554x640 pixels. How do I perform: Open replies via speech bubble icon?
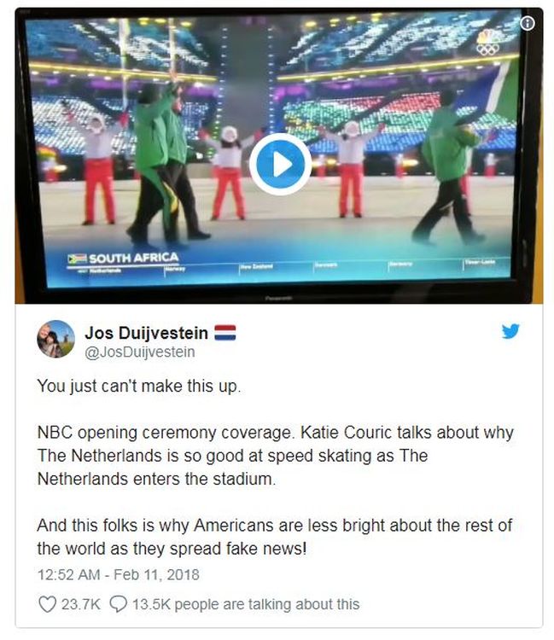[x=118, y=603]
